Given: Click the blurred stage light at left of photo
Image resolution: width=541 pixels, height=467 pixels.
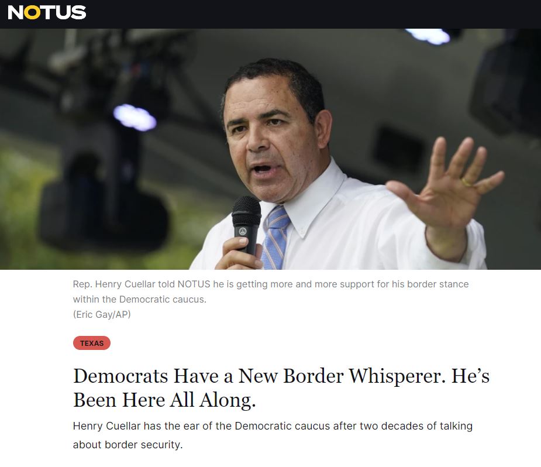Looking at the screenshot, I should pos(135,118).
